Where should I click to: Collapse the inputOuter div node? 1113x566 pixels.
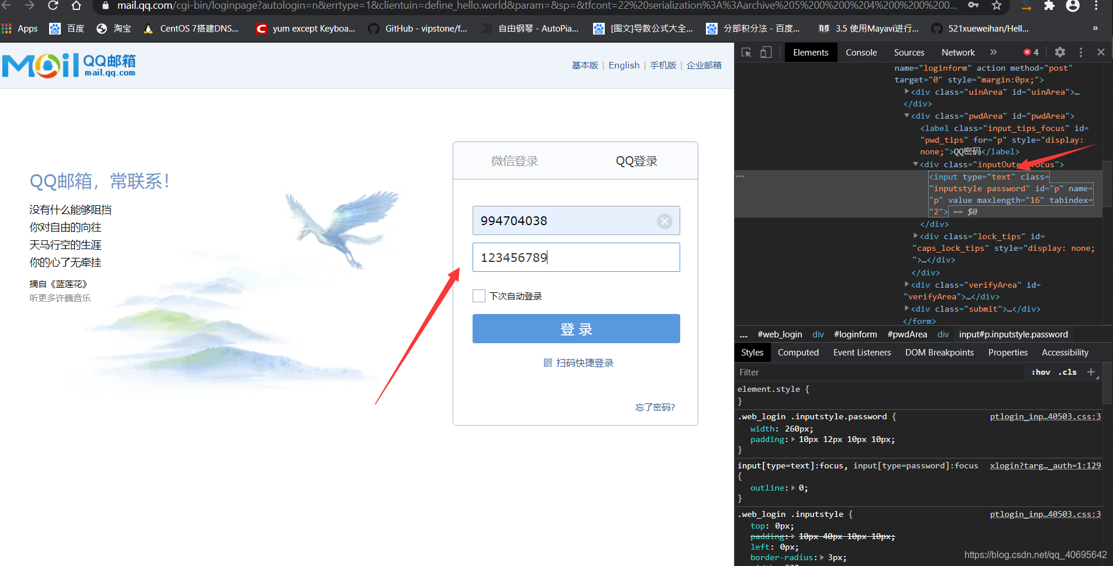click(x=916, y=164)
